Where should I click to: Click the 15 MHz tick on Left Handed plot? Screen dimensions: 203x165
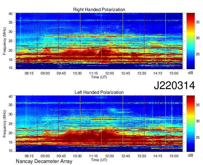[x=10, y=142]
